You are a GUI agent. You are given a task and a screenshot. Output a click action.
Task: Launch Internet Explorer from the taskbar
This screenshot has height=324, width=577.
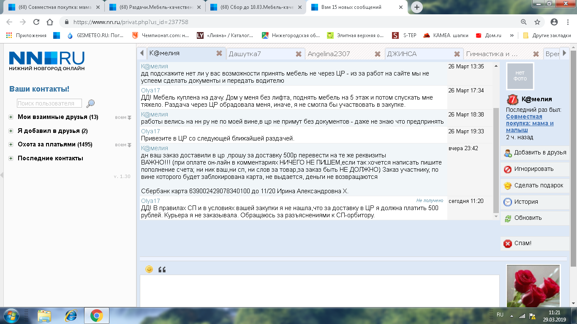71,316
